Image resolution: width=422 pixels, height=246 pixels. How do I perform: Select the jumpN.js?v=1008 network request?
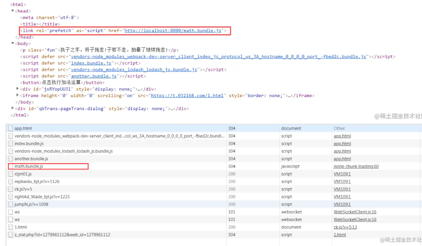tap(214, 204)
